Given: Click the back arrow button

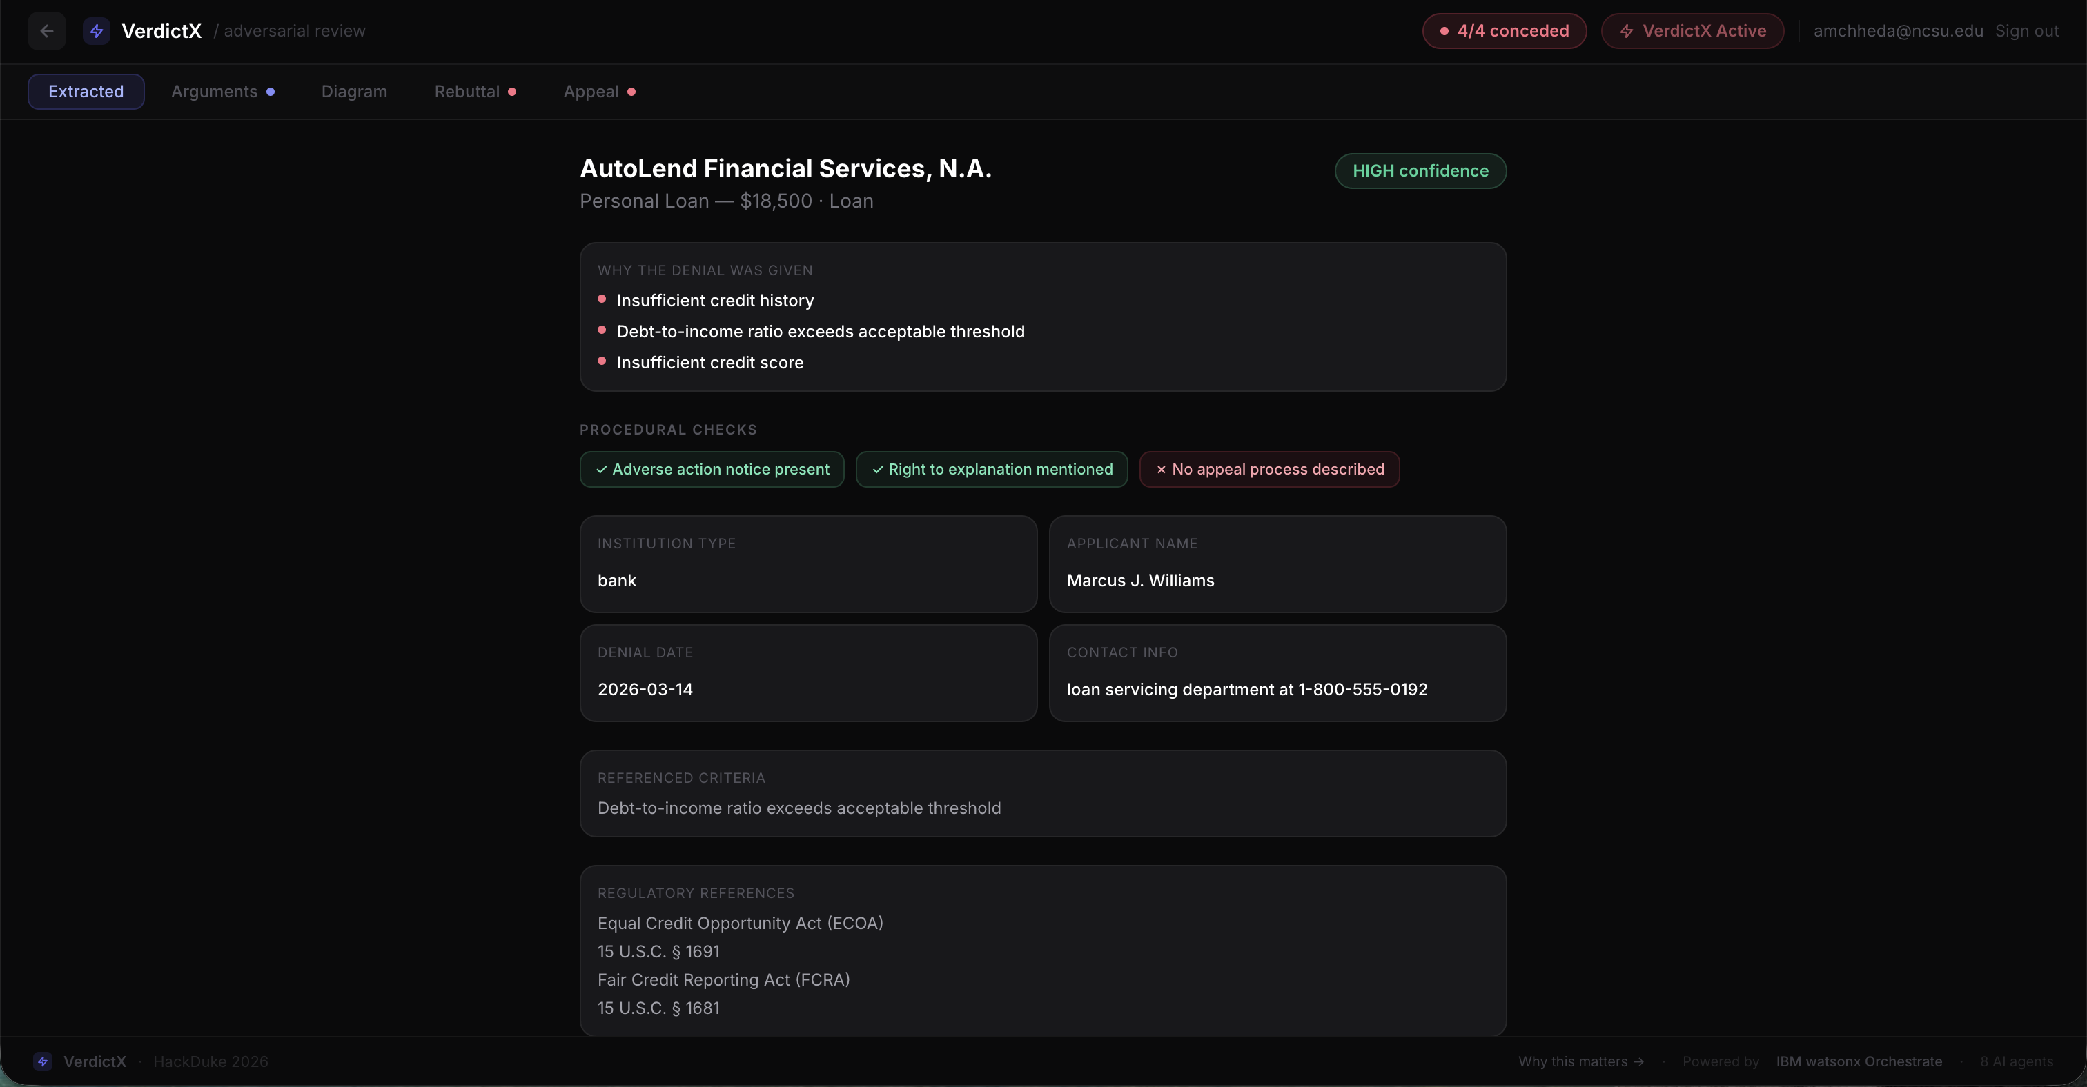Looking at the screenshot, I should point(46,31).
